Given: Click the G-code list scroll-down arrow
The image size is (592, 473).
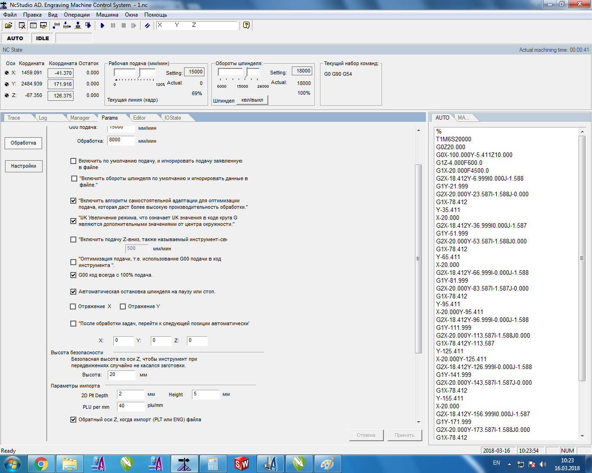Looking at the screenshot, I should (x=582, y=436).
